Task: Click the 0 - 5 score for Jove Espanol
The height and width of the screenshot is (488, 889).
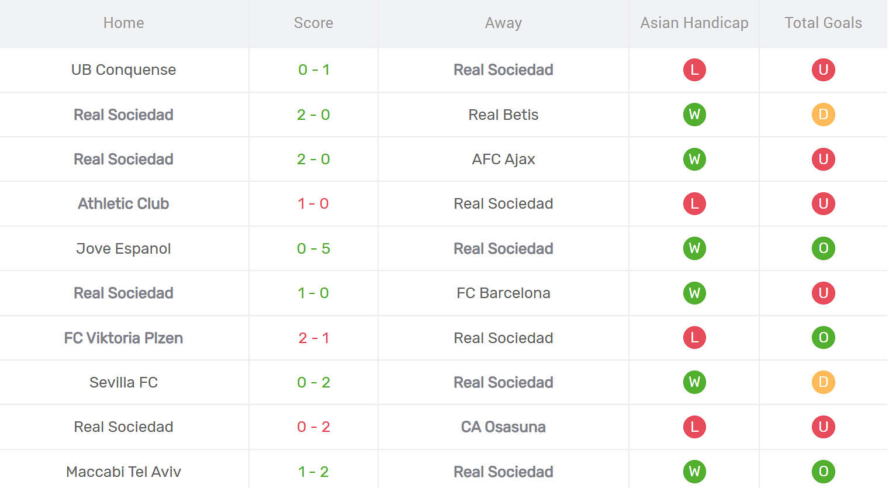Action: click(313, 248)
